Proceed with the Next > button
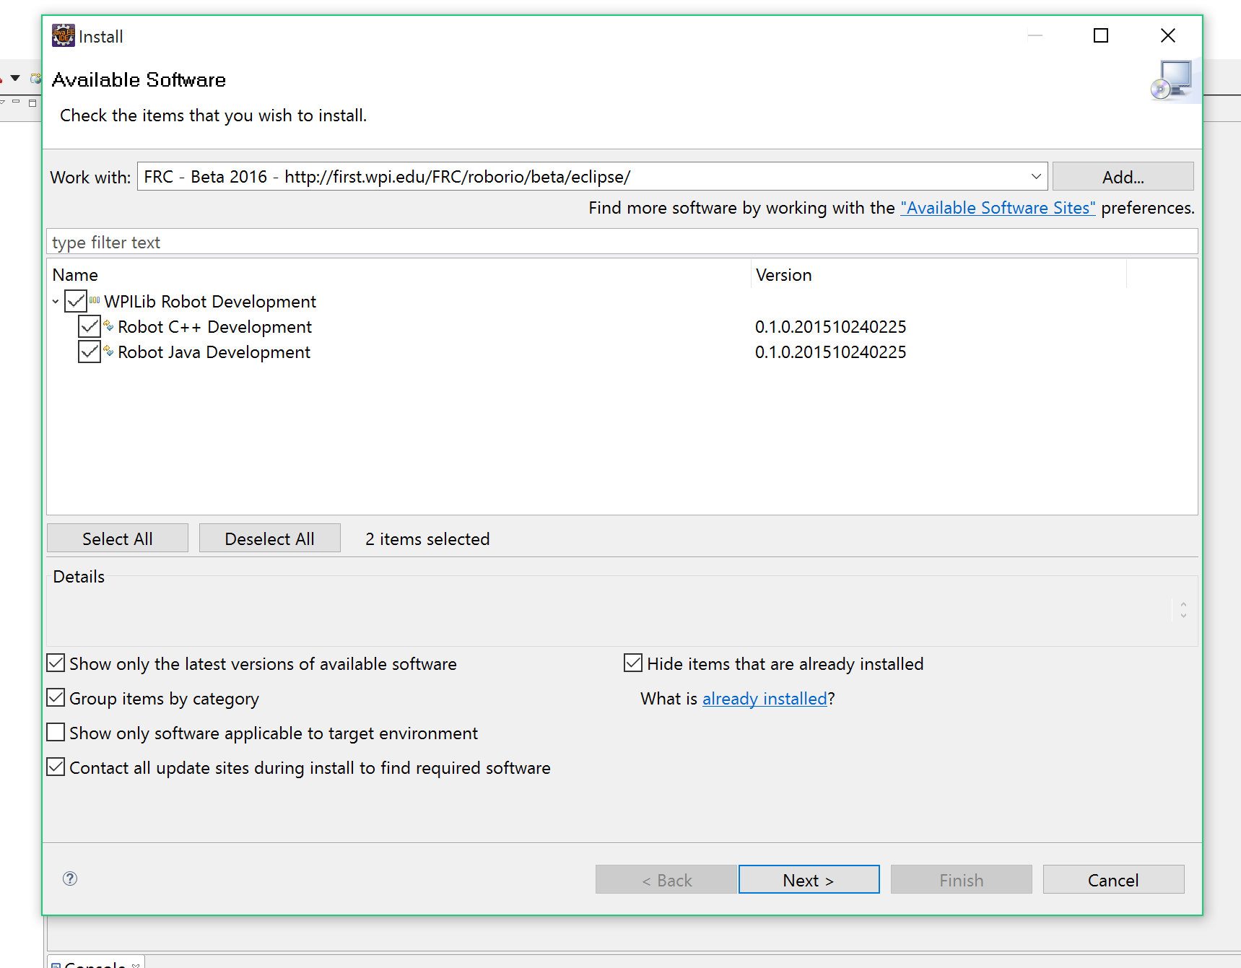Screen dimensions: 1241x968 coord(809,880)
